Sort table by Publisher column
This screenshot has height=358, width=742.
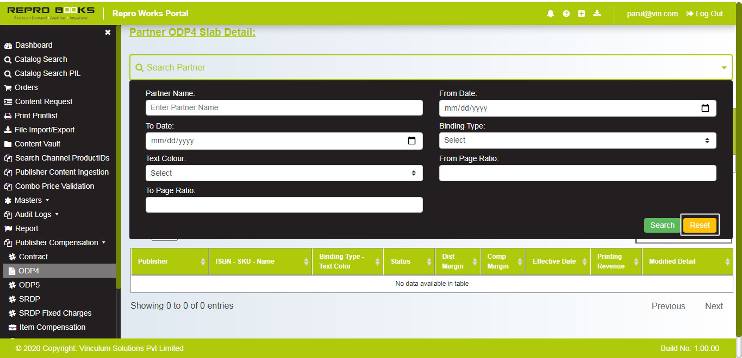tap(170, 261)
